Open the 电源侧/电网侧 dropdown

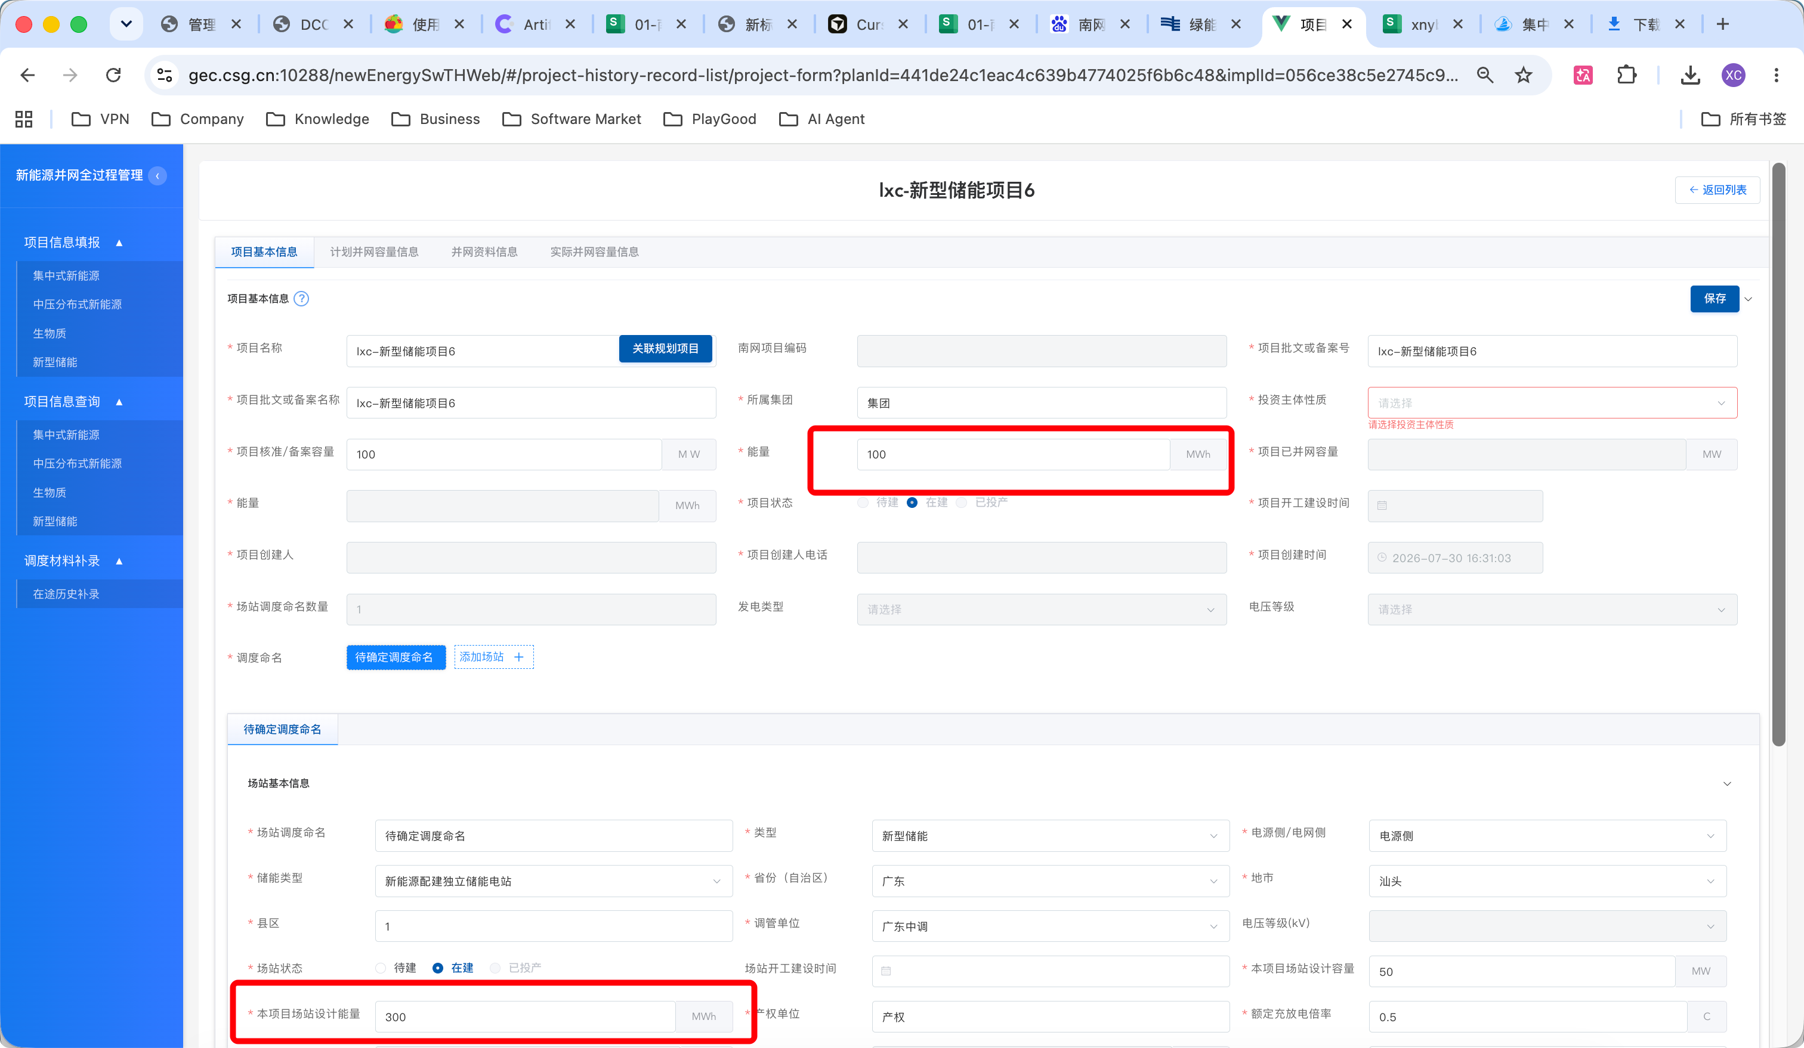(x=1547, y=836)
